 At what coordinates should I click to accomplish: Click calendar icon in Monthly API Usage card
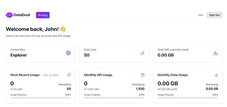[142, 75]
